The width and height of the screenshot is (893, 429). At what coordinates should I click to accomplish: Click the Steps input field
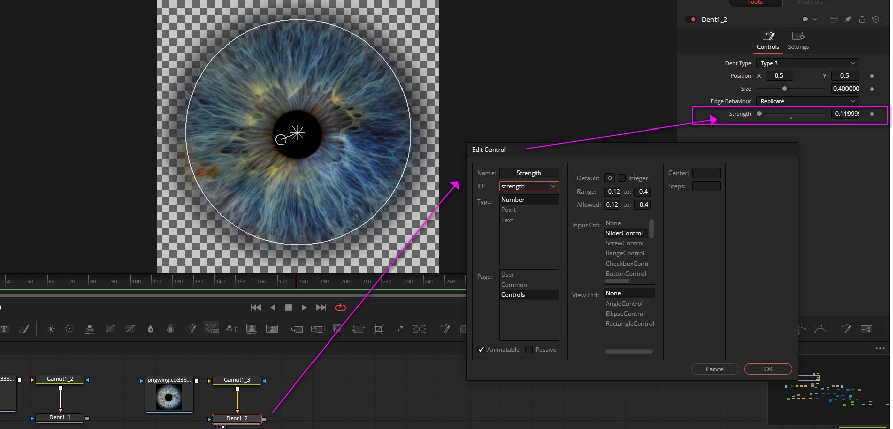click(706, 186)
